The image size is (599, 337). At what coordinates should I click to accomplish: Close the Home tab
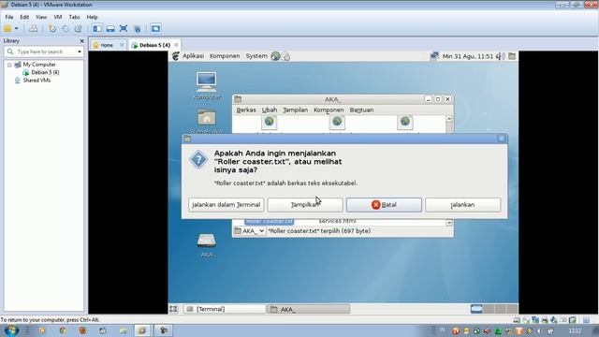122,45
